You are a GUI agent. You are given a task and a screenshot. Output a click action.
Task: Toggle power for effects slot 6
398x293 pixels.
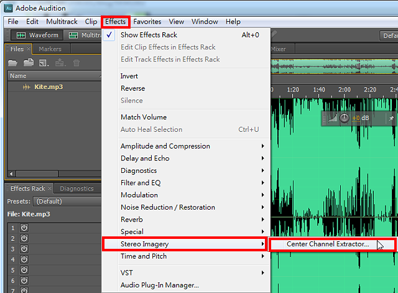(x=24, y=281)
